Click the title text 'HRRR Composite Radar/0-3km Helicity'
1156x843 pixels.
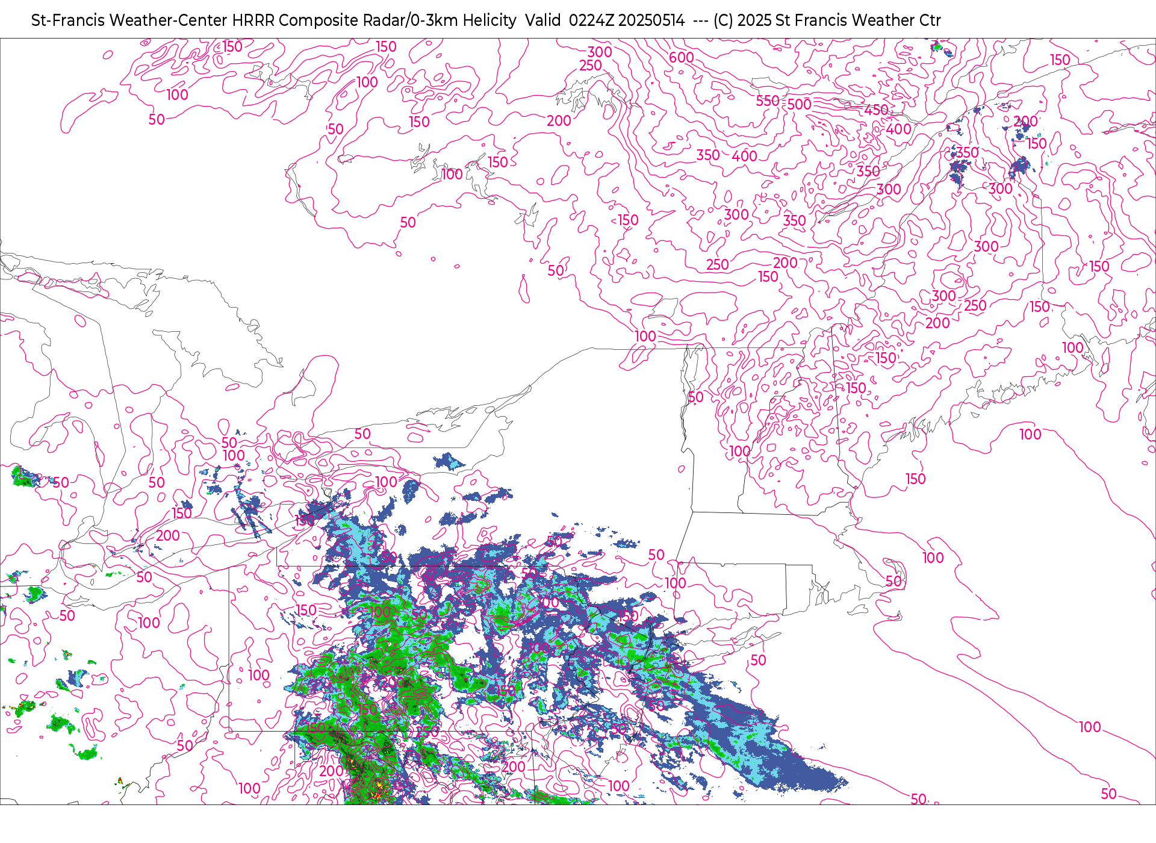click(x=374, y=20)
